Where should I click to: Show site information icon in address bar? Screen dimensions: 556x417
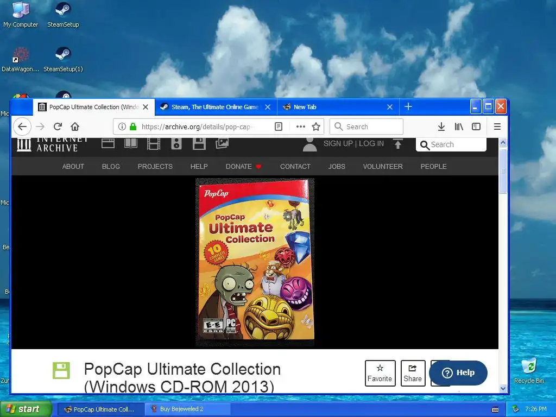(x=122, y=127)
